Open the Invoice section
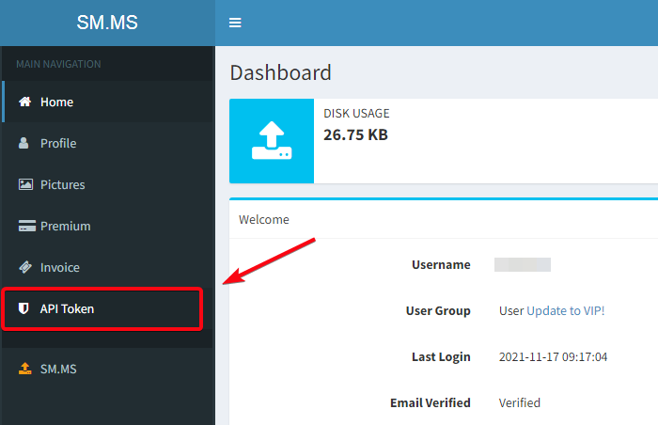 pyautogui.click(x=108, y=267)
